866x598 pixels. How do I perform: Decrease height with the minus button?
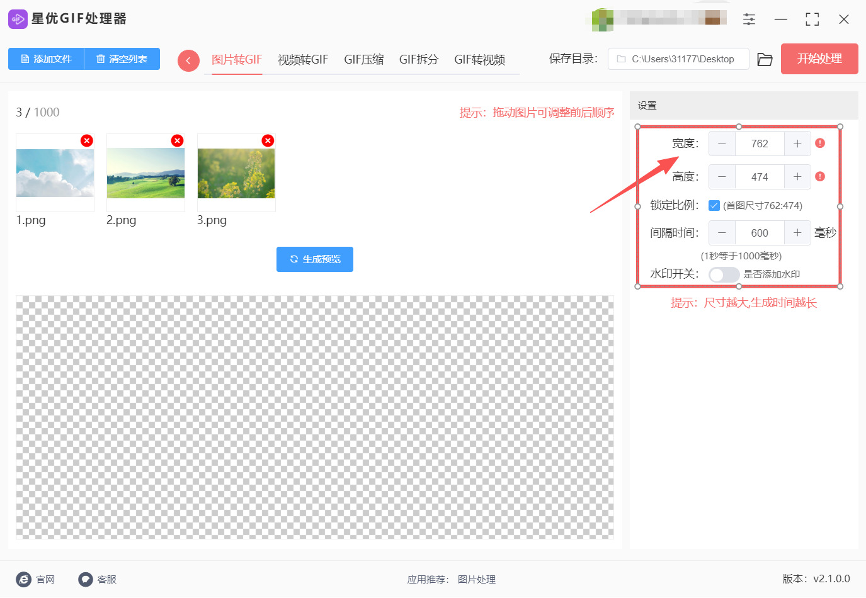pyautogui.click(x=722, y=177)
